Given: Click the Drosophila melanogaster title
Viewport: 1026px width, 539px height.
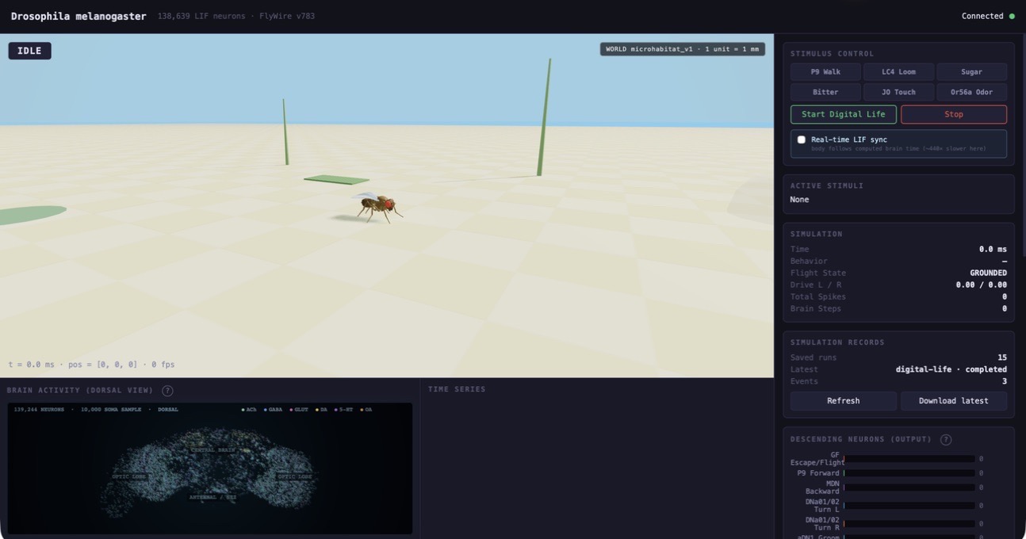Looking at the screenshot, I should click(78, 16).
